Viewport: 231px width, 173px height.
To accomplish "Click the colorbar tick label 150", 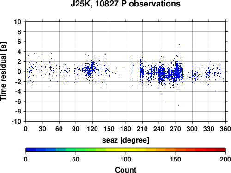I will [176, 159].
